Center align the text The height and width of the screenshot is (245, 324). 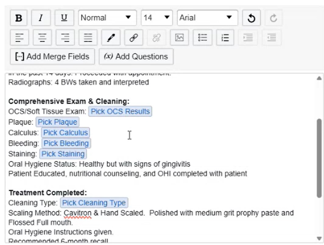click(42, 38)
